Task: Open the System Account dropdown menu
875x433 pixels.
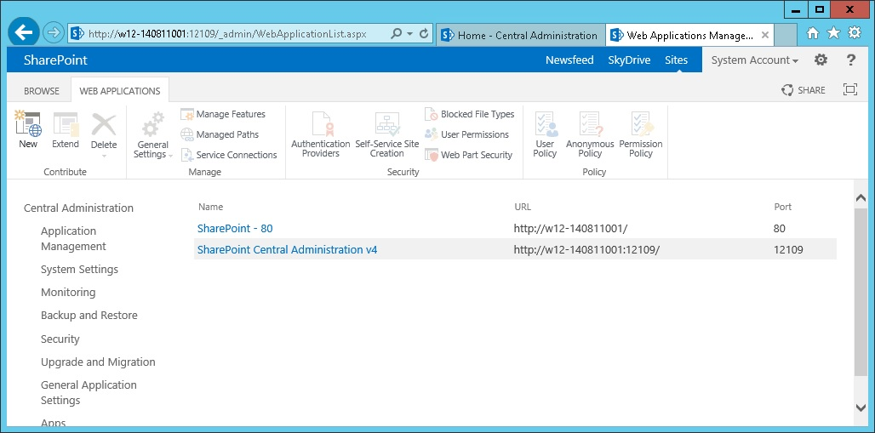Action: point(754,60)
